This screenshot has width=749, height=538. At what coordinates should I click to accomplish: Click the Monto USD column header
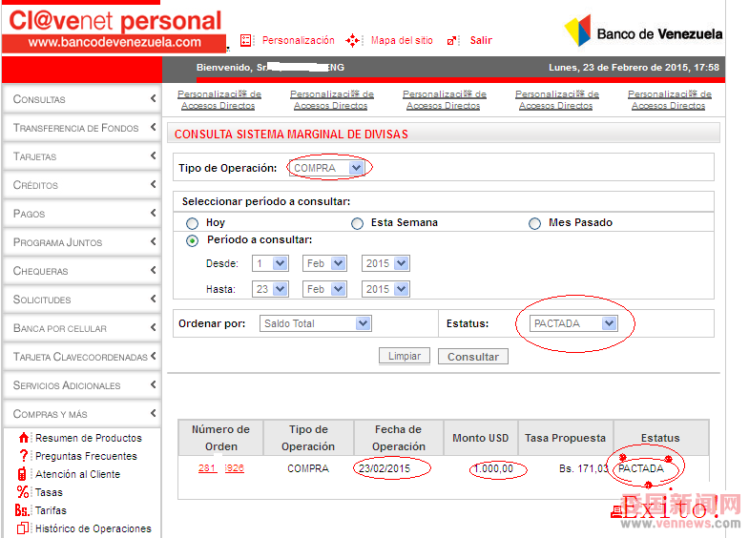click(481, 438)
